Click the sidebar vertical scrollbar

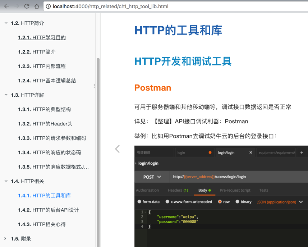(98, 152)
